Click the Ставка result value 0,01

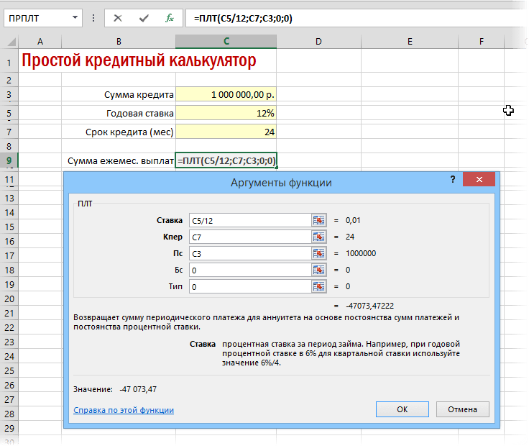[x=353, y=220]
